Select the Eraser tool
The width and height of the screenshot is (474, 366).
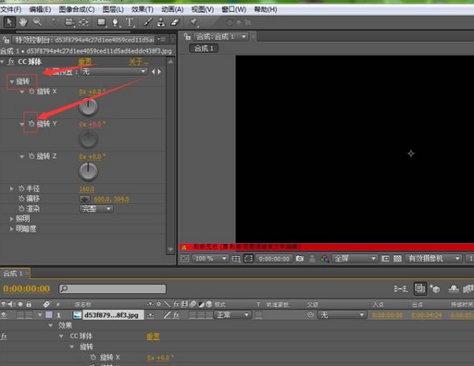tap(175, 22)
